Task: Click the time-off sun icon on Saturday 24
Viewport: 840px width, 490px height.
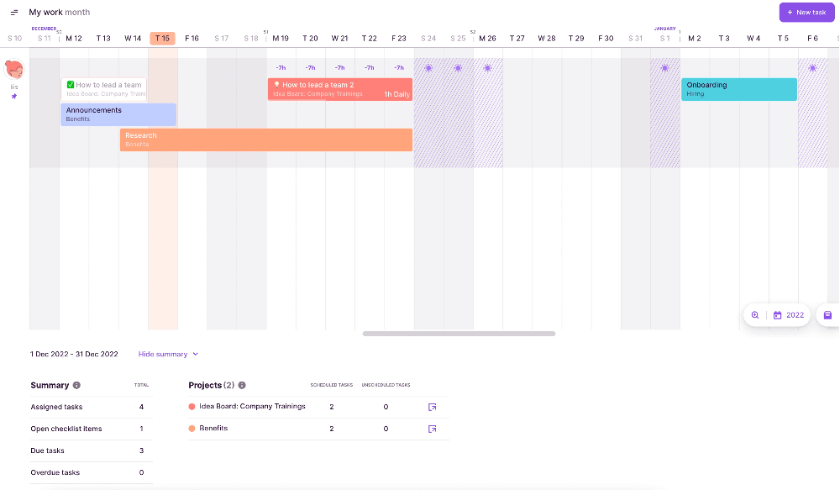Action: [428, 67]
